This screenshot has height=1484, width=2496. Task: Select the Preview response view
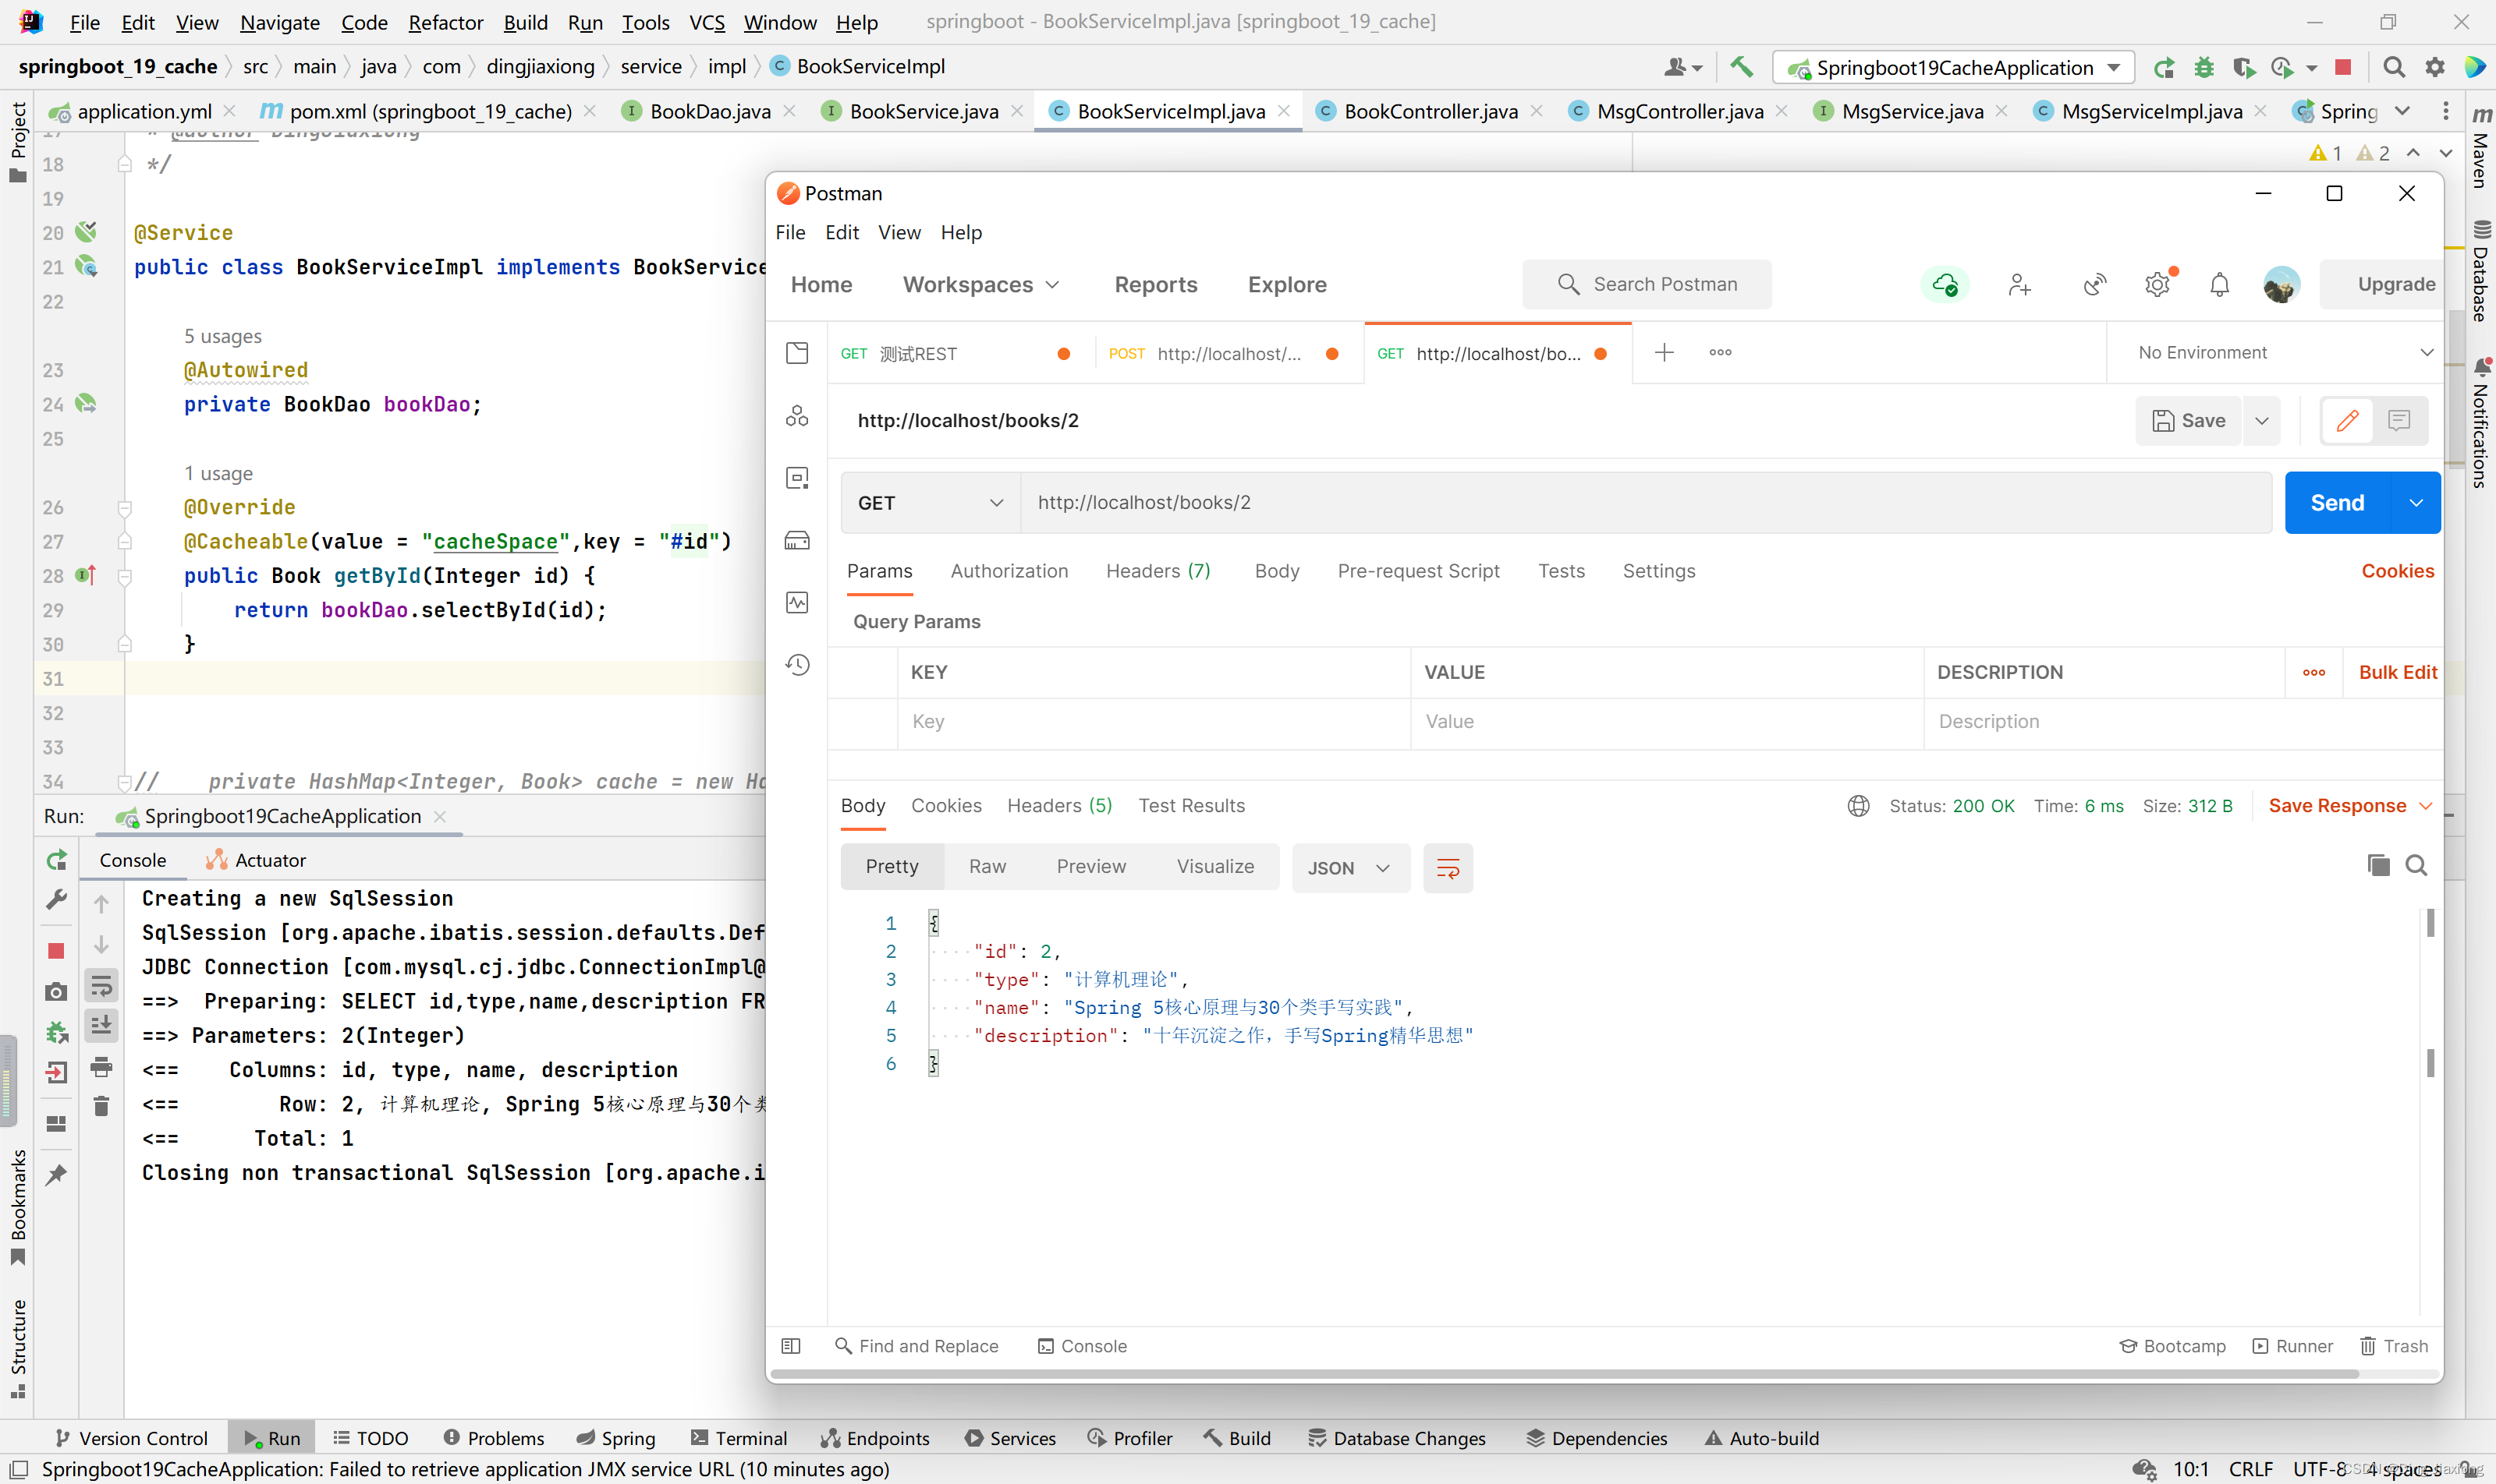coord(1091,867)
